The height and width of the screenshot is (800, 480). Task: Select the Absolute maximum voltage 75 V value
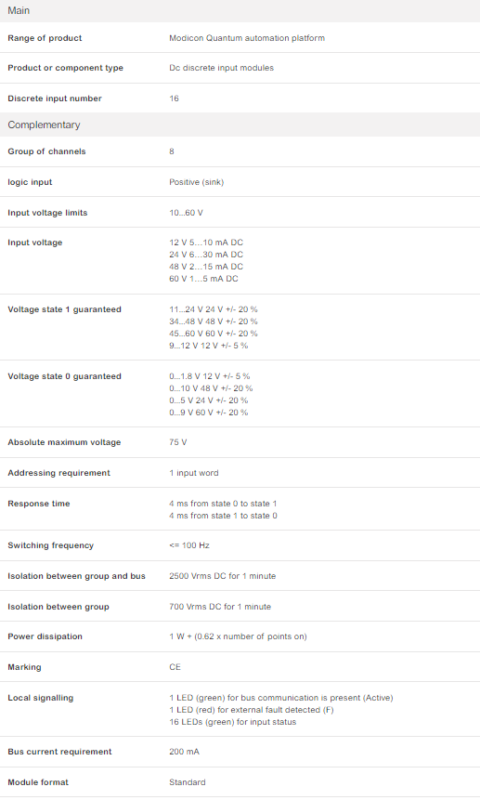pos(178,442)
